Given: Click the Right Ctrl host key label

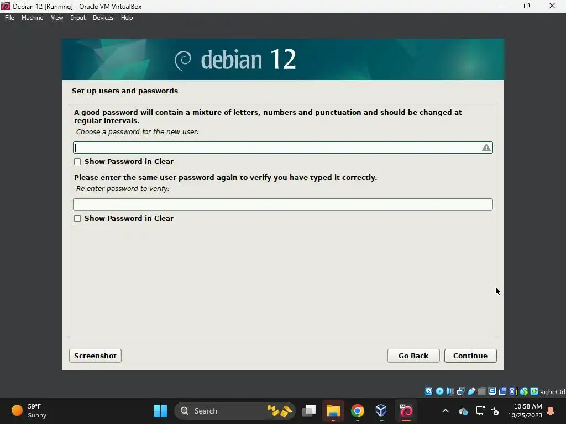Looking at the screenshot, I should pyautogui.click(x=552, y=392).
